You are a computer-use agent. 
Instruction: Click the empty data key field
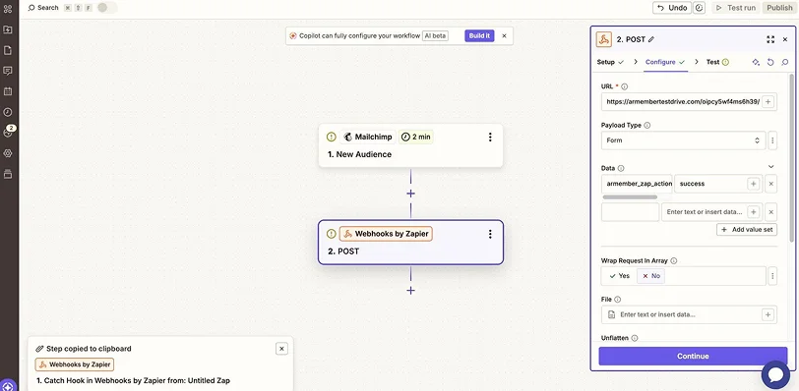coord(631,212)
